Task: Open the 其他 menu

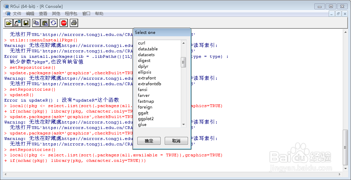Action: [56, 14]
